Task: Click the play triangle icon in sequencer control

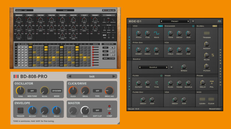Action: point(112,48)
